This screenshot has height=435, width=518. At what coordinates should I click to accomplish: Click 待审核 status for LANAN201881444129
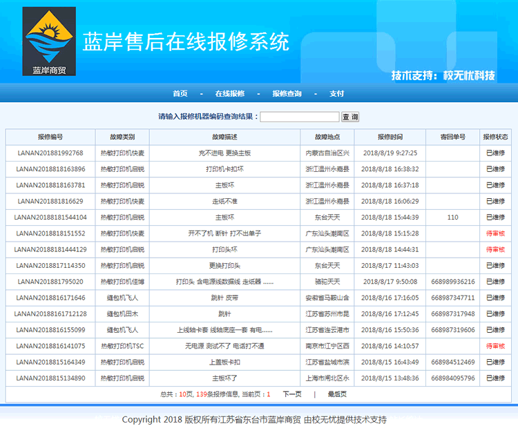click(x=495, y=249)
